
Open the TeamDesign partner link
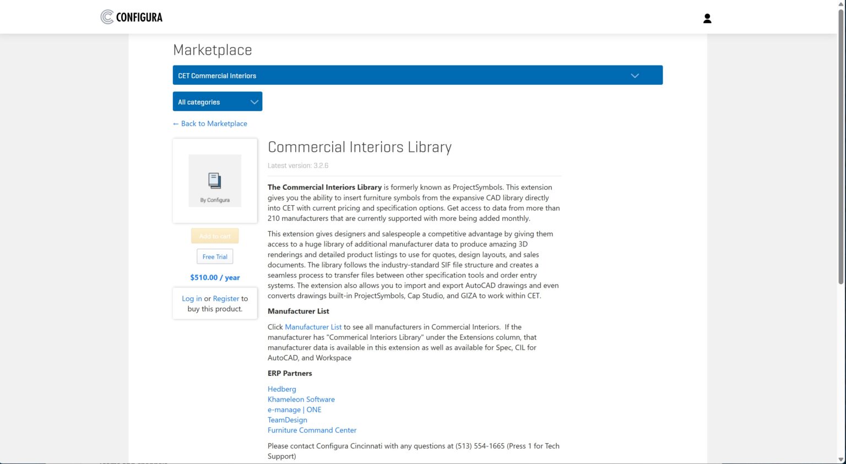(287, 420)
